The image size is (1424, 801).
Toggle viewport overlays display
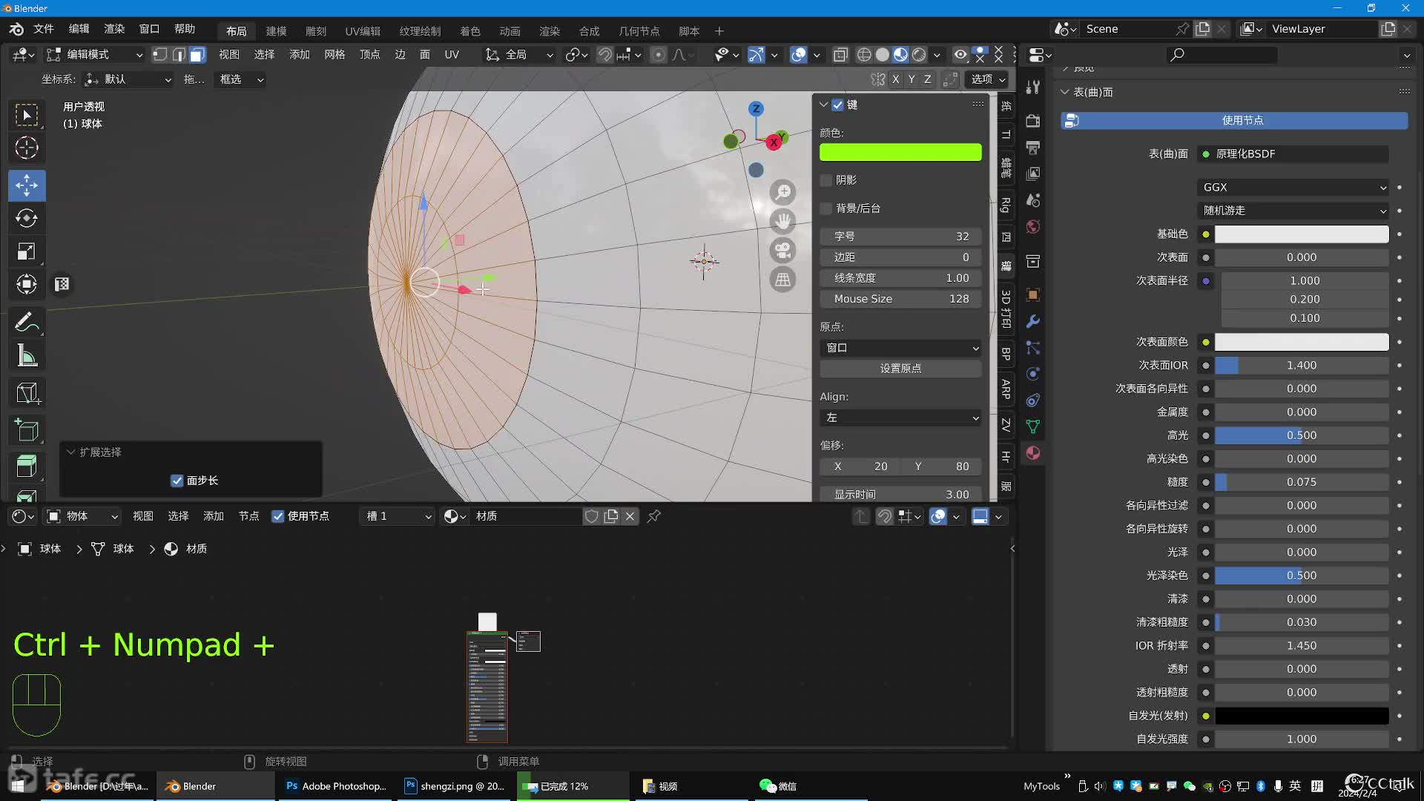coord(798,54)
